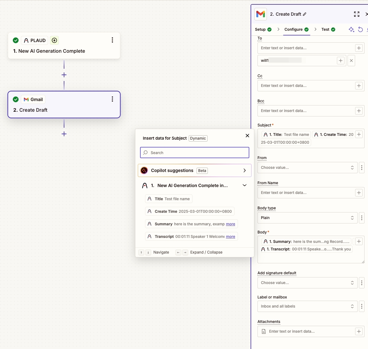The image size is (368, 349).
Task: Switch to the Test tab
Action: [x=328, y=29]
